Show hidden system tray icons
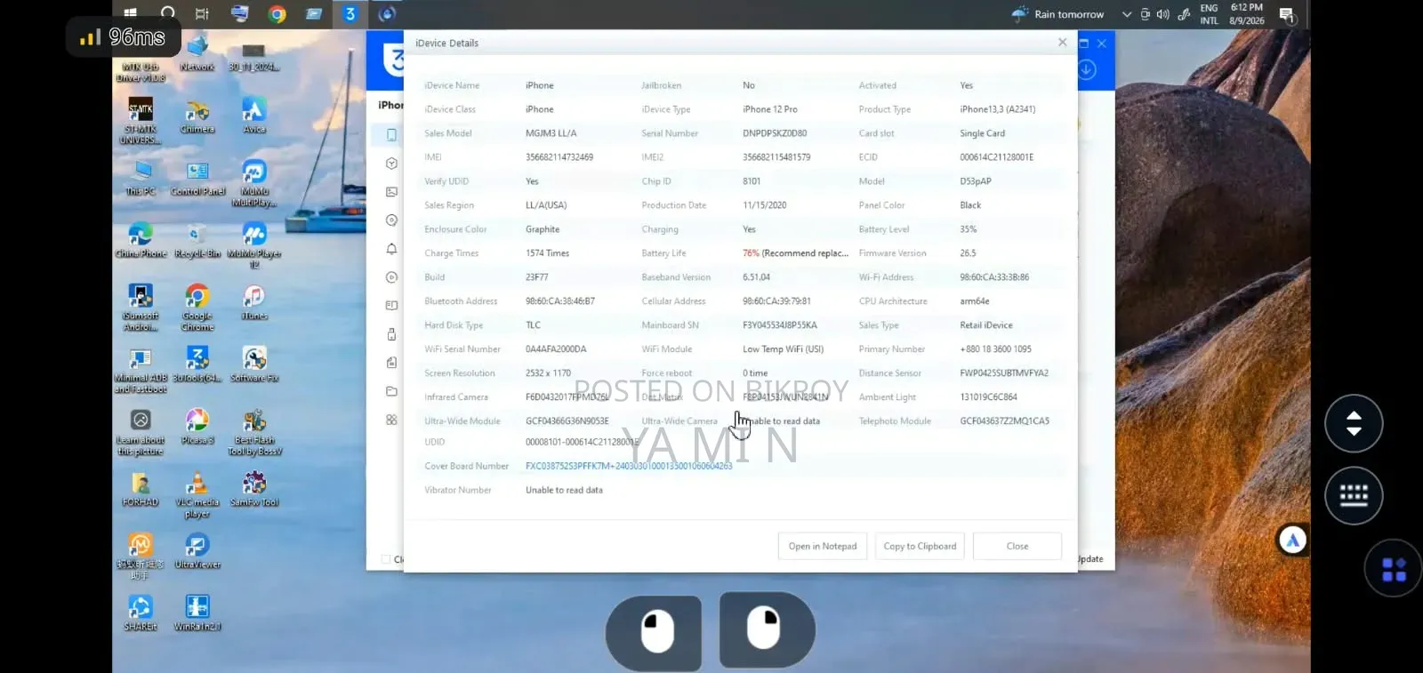 click(1127, 14)
